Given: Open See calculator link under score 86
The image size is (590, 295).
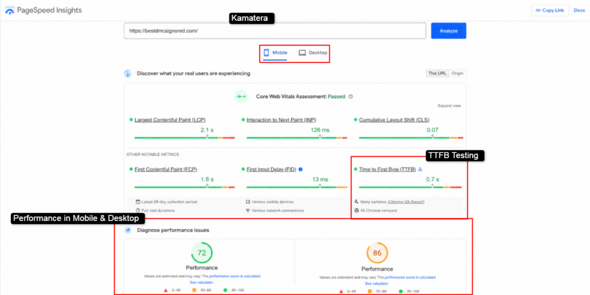Looking at the screenshot, I should pyautogui.click(x=377, y=283).
